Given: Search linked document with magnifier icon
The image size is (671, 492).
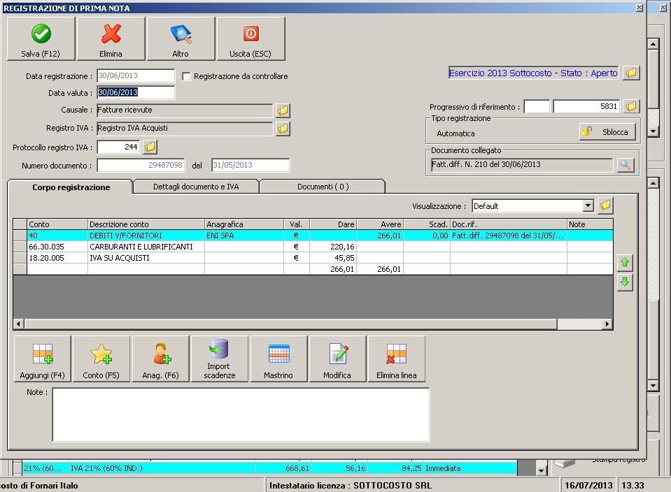Looking at the screenshot, I should (x=626, y=164).
